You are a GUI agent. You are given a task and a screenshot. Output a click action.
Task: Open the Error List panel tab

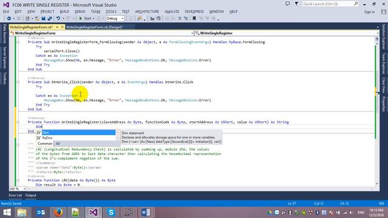tap(15, 195)
